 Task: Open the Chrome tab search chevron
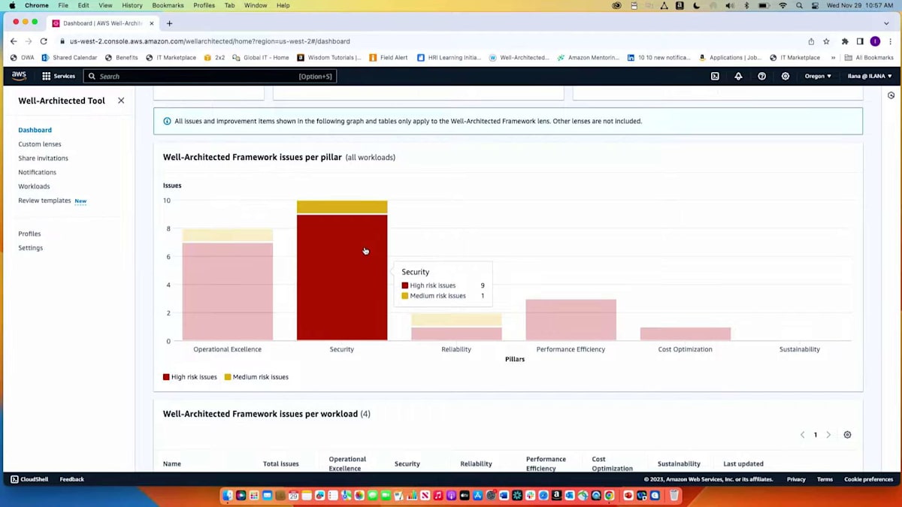(886, 23)
